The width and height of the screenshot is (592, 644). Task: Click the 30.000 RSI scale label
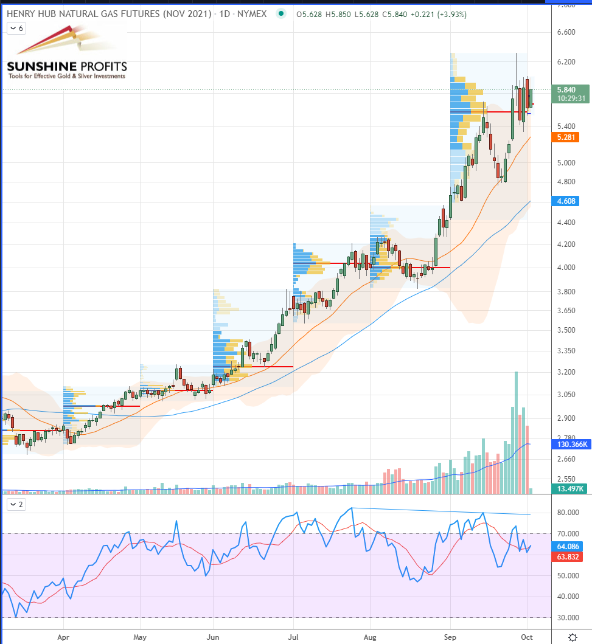click(568, 618)
